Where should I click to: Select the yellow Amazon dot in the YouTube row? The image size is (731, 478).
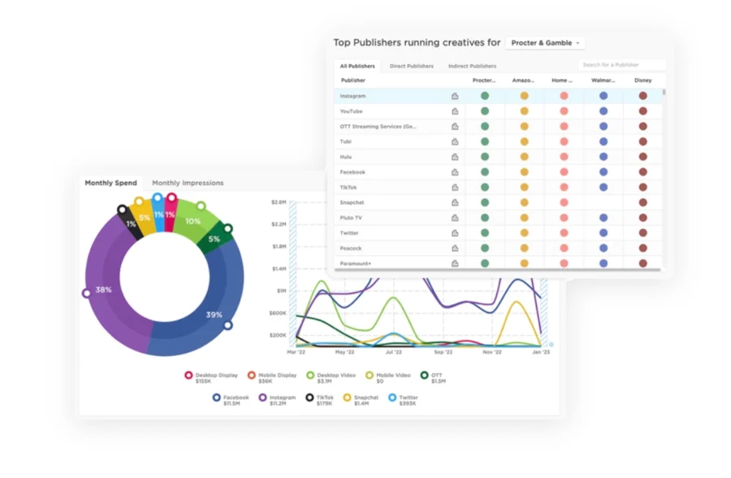pos(524,111)
